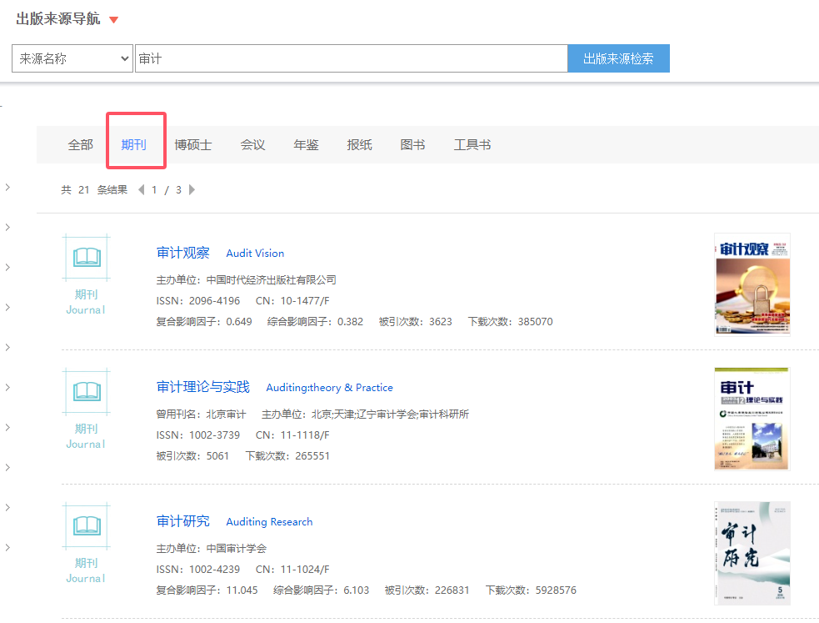Click the journal icon beside 审计研究
Image resolution: width=819 pixels, height=623 pixels.
pos(86,525)
